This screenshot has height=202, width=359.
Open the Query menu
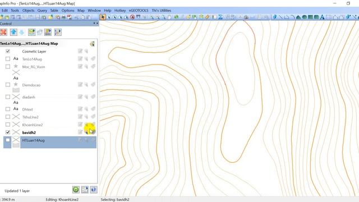click(x=42, y=10)
